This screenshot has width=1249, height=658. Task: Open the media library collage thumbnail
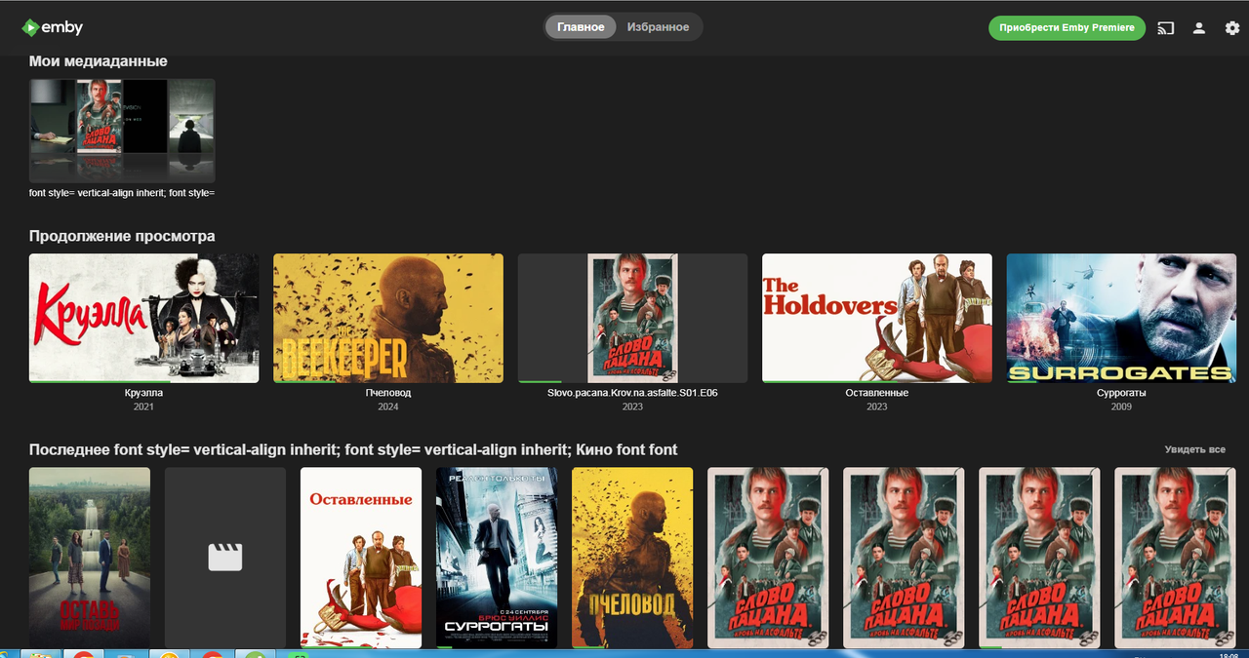(x=122, y=131)
